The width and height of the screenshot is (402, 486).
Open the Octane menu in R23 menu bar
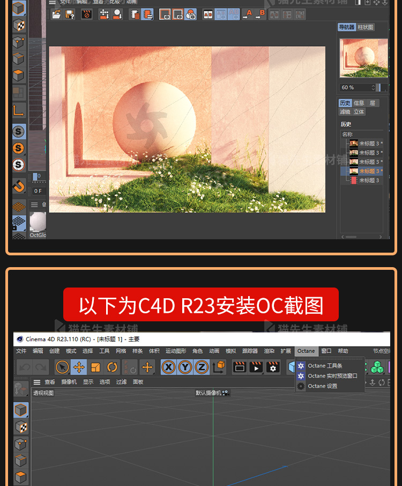[306, 351]
